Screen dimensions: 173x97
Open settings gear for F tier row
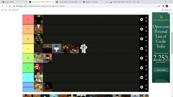pyautogui.click(x=142, y=77)
